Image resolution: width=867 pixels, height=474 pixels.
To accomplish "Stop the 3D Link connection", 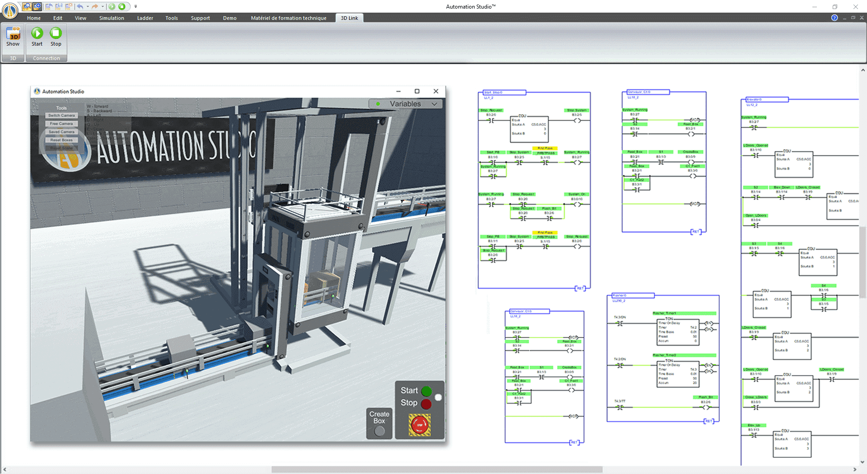I will tap(56, 37).
